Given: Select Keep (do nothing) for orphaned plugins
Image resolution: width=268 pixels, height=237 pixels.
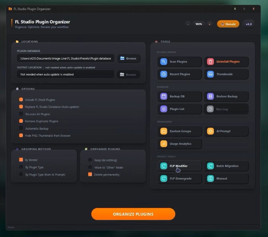Looking at the screenshot, I should [x=90, y=160].
